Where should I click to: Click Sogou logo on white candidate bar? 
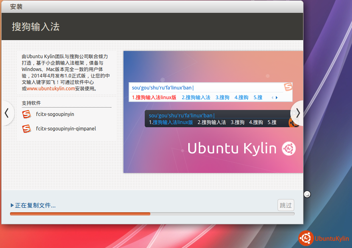tap(288, 87)
